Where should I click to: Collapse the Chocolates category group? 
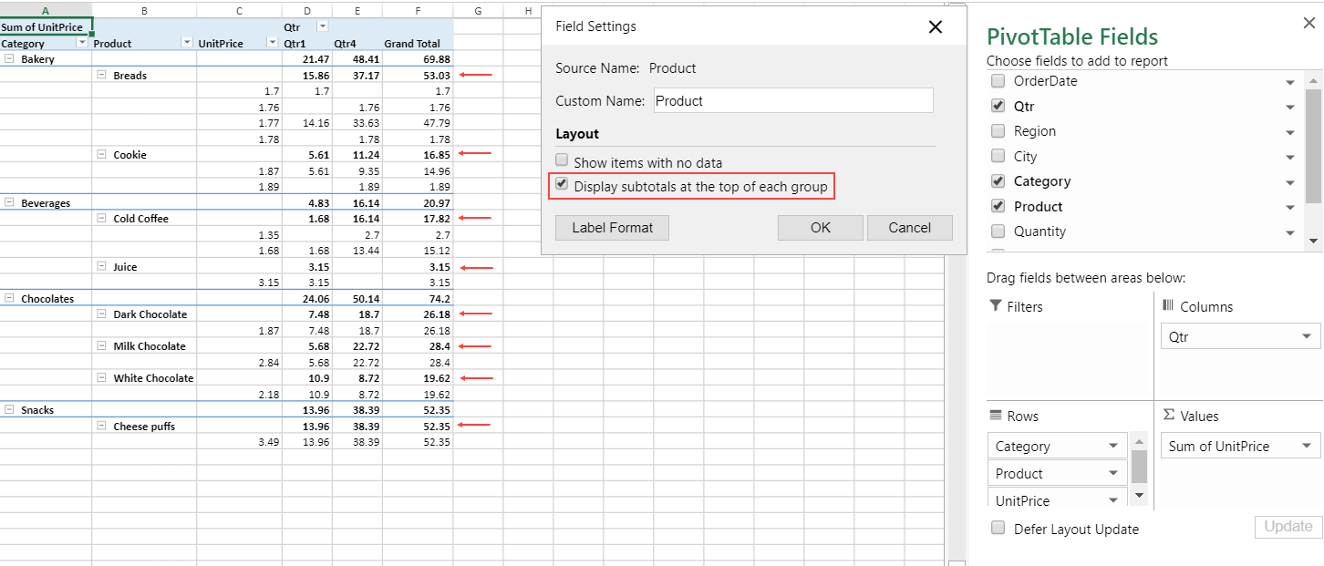(x=10, y=299)
